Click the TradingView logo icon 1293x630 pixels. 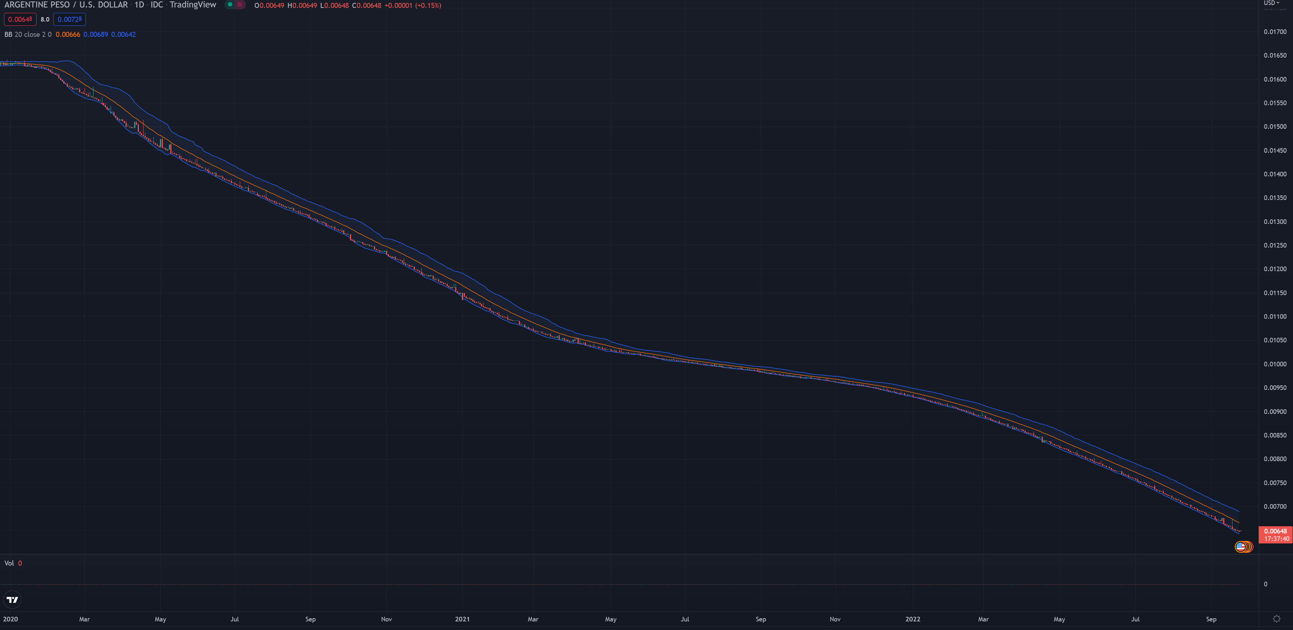[x=13, y=599]
